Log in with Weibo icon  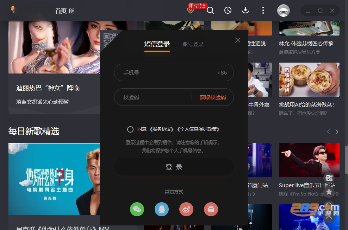[186, 209]
